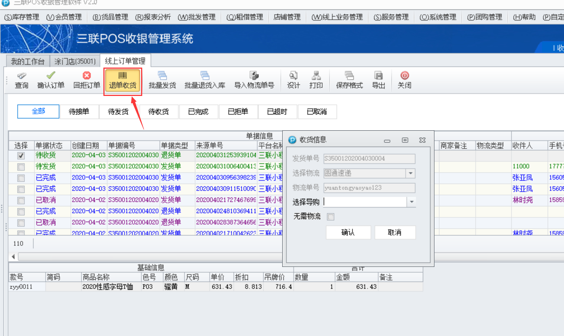This screenshot has height=336, width=564.
Task: Check the 待发货 row checkbox
Action: 21,167
